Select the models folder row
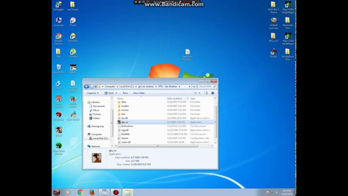This screenshot has width=348, height=196. 165,106
